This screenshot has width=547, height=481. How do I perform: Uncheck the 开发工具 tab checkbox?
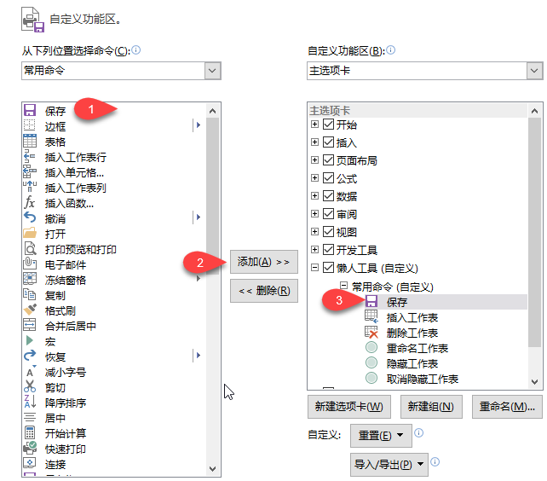tap(328, 250)
